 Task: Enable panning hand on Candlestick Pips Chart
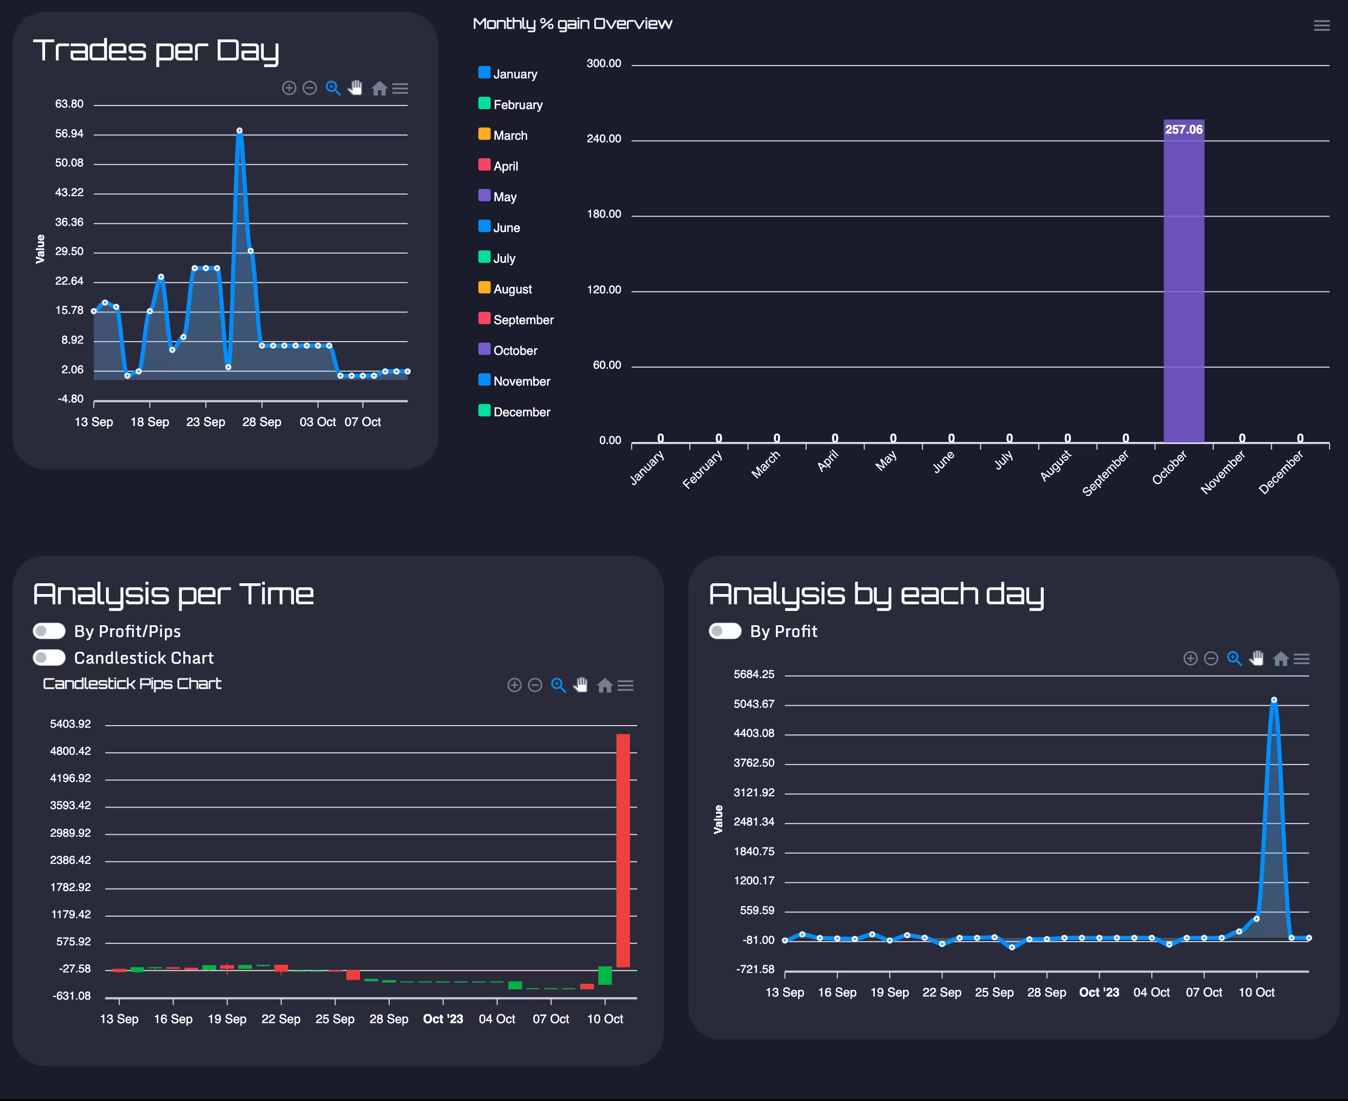[581, 685]
